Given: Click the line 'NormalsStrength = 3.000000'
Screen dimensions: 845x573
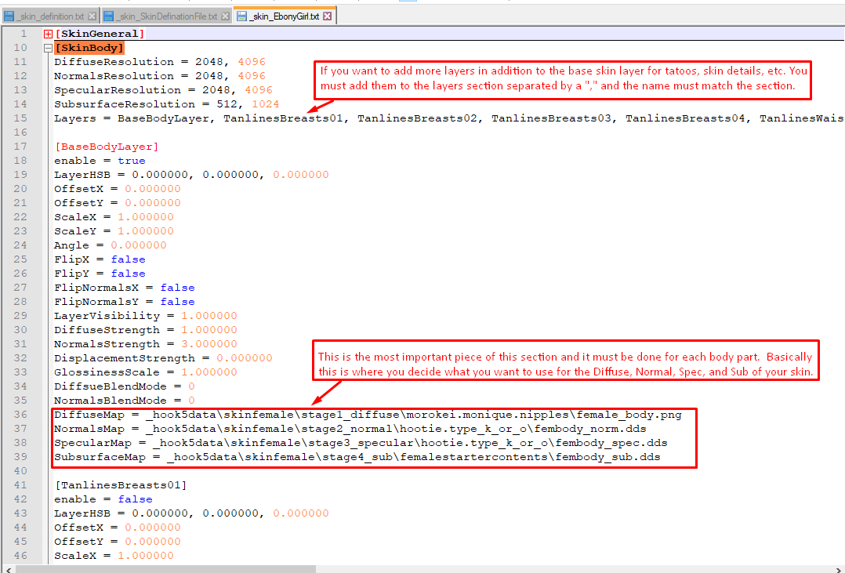Looking at the screenshot, I should 146,344.
